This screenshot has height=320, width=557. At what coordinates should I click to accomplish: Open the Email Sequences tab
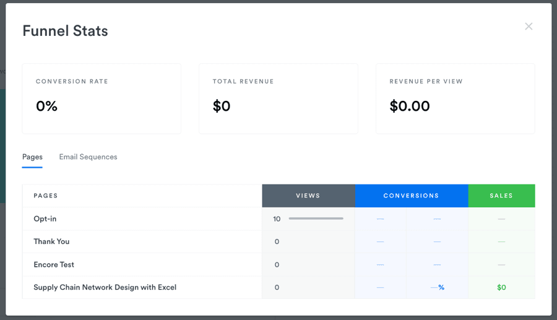click(x=88, y=157)
